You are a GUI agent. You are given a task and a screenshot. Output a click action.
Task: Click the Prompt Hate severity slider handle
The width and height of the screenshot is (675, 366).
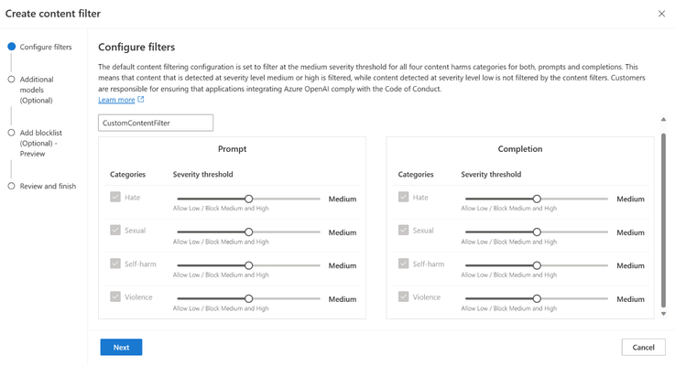(x=249, y=199)
